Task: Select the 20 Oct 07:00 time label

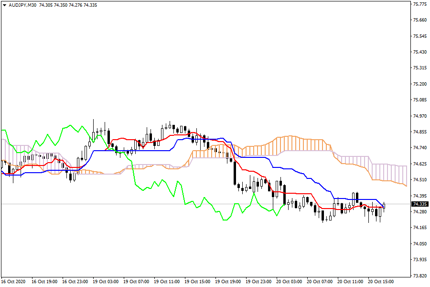Action: click(x=320, y=281)
